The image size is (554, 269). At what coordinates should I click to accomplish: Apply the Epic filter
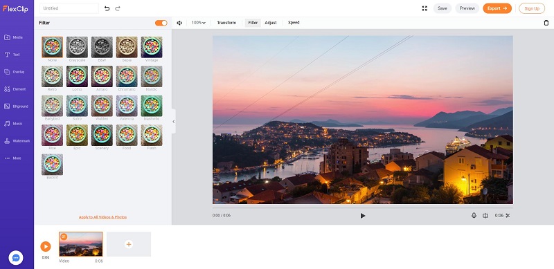pyautogui.click(x=77, y=135)
